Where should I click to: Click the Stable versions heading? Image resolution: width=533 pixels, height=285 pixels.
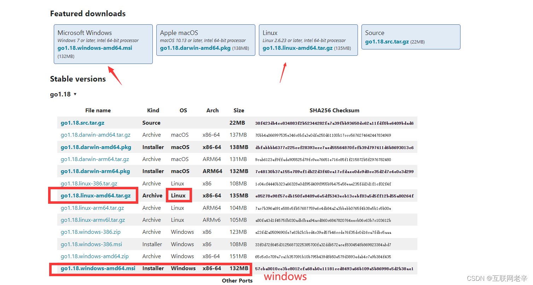pos(78,79)
